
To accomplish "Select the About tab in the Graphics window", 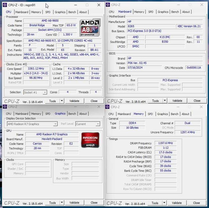I will (83, 114).
